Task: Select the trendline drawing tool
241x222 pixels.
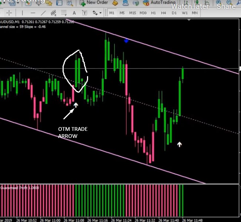Action: pos(43,13)
